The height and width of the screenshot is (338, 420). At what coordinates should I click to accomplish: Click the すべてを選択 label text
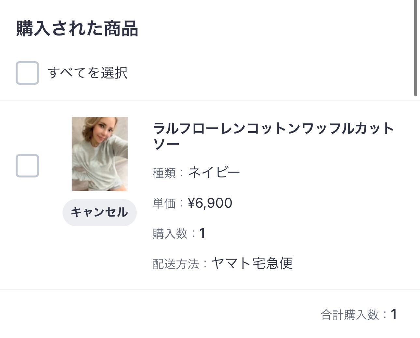(x=87, y=73)
